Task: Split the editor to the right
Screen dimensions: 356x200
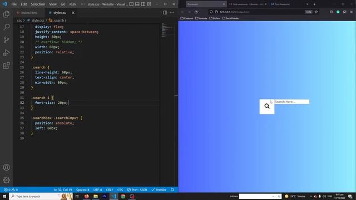Action: (x=165, y=13)
